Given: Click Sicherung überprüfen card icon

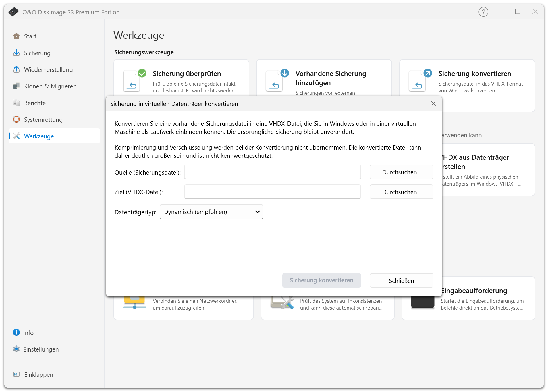Looking at the screenshot, I should tap(134, 80).
